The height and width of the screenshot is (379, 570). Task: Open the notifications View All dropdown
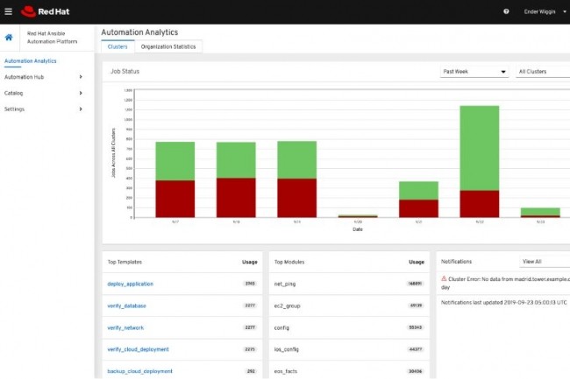click(545, 262)
